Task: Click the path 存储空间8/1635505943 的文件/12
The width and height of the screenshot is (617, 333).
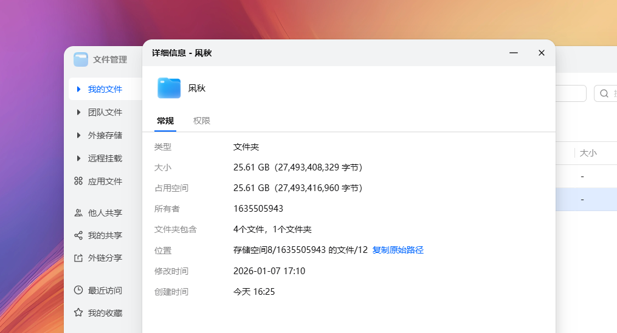Action: 300,250
